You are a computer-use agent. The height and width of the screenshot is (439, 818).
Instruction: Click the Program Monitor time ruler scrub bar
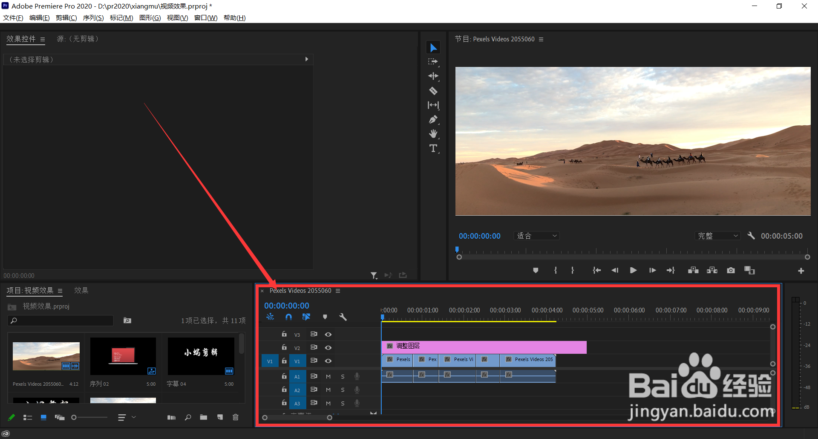pos(633,251)
